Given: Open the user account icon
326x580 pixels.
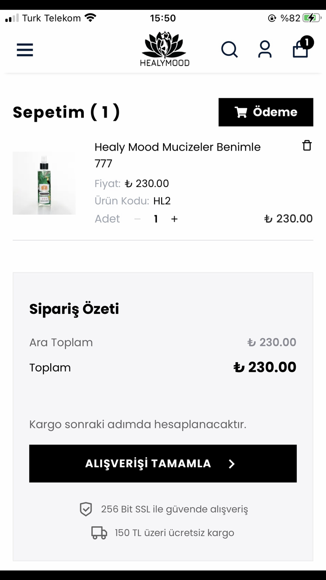Looking at the screenshot, I should click(265, 50).
